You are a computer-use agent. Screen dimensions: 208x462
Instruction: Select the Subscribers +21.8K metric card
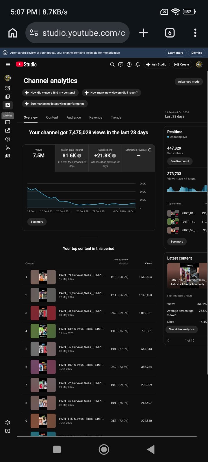tap(105, 158)
